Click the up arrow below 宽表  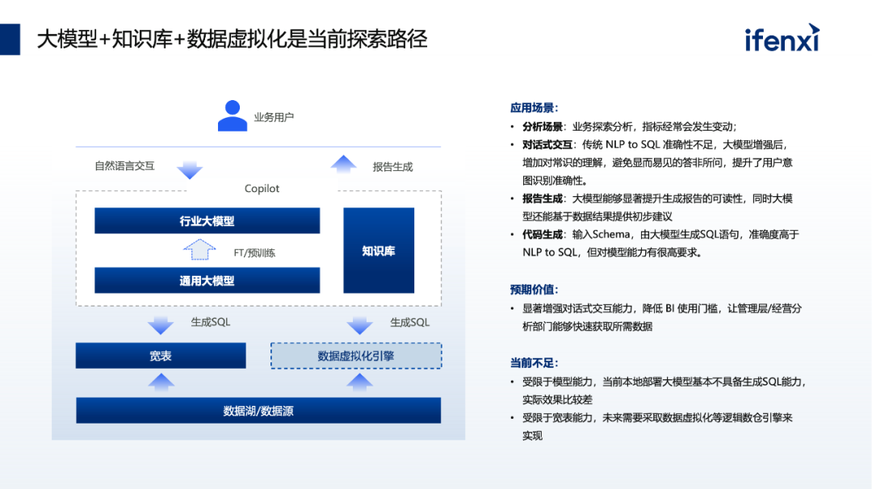coord(161,382)
